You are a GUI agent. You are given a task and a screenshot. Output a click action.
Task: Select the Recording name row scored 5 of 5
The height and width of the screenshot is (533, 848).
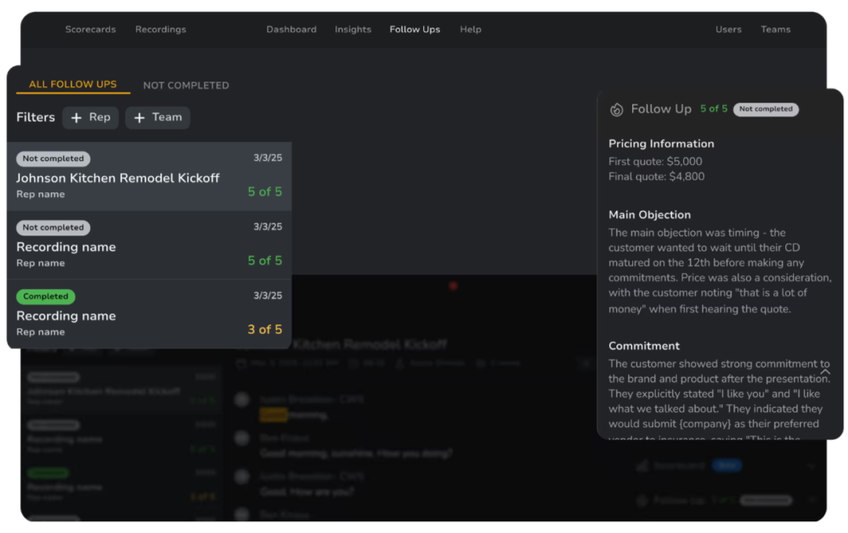point(149,245)
